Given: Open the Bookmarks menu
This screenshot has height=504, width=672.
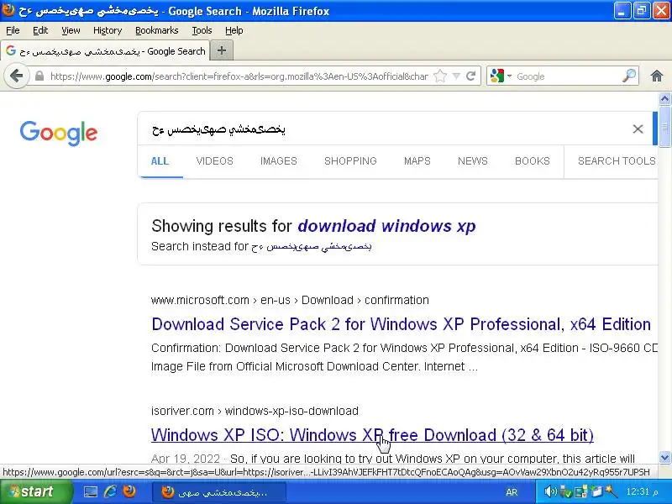Looking at the screenshot, I should point(157,30).
